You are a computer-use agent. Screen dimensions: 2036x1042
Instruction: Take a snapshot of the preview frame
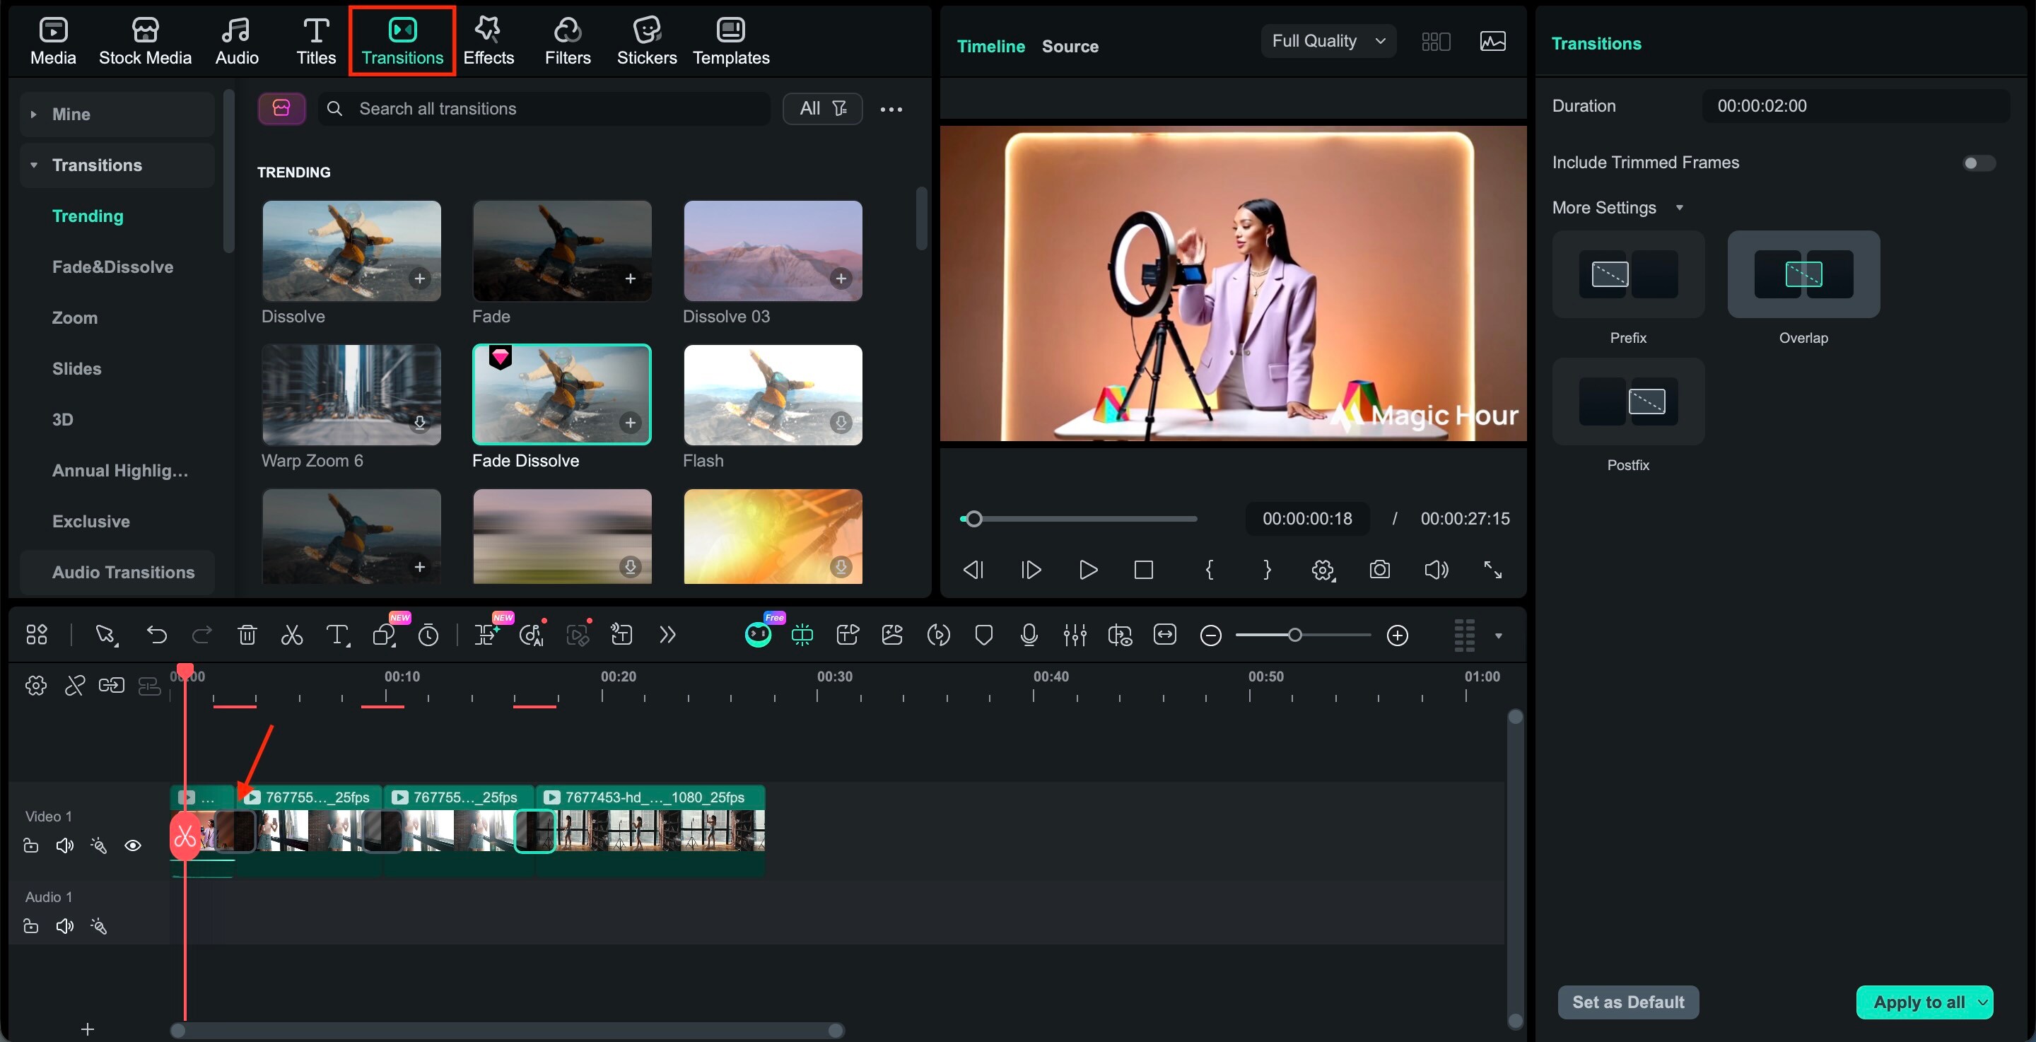point(1379,569)
